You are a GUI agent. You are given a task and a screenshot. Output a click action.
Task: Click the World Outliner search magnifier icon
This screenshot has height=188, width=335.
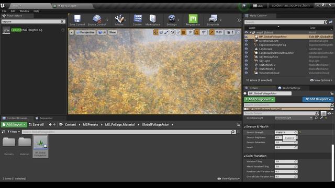(325, 22)
